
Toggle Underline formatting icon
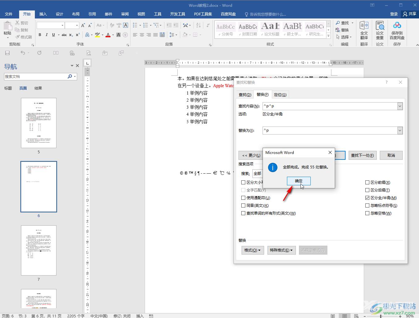[53, 35]
